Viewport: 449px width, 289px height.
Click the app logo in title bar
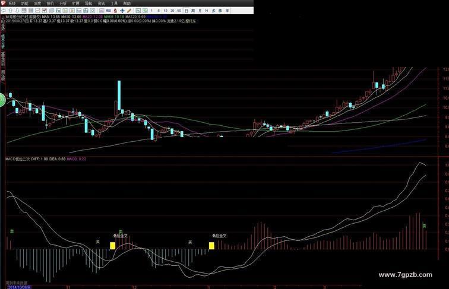point(3,3)
